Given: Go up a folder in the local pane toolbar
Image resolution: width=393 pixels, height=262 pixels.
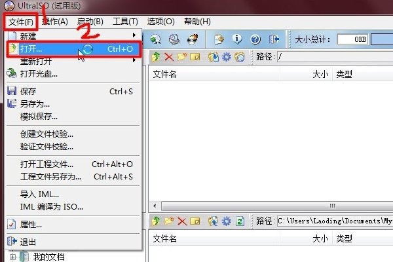Looking at the screenshot, I should tap(156, 221).
